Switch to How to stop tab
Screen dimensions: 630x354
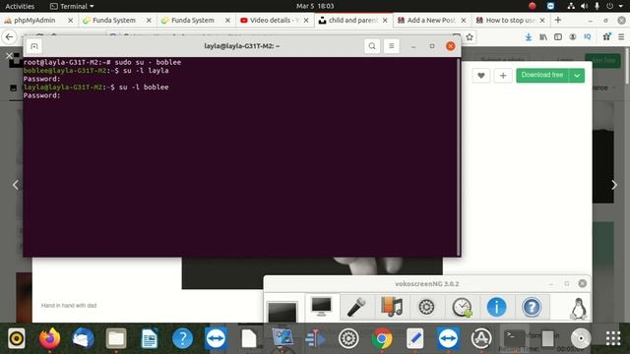tap(511, 20)
